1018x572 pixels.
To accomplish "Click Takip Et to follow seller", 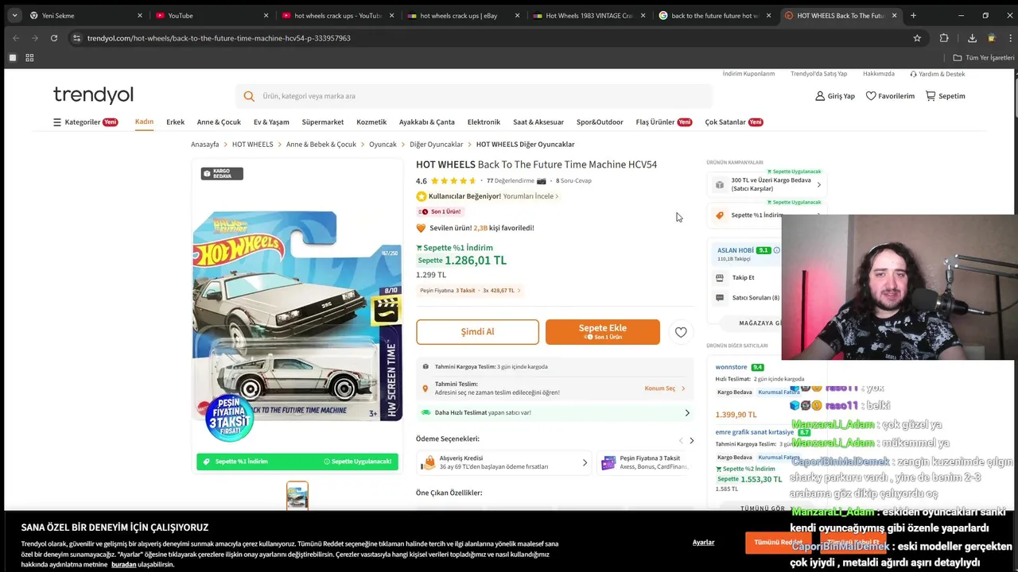I will pos(743,278).
